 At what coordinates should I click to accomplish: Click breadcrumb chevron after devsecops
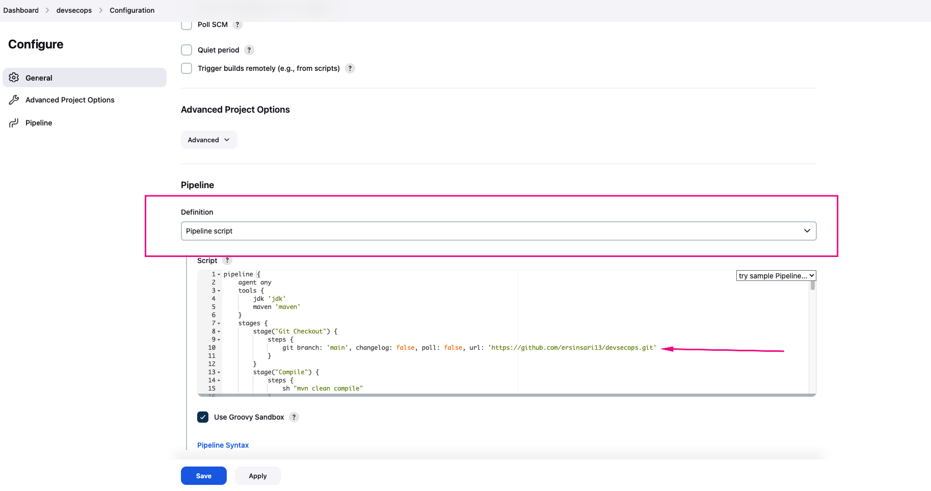(101, 10)
